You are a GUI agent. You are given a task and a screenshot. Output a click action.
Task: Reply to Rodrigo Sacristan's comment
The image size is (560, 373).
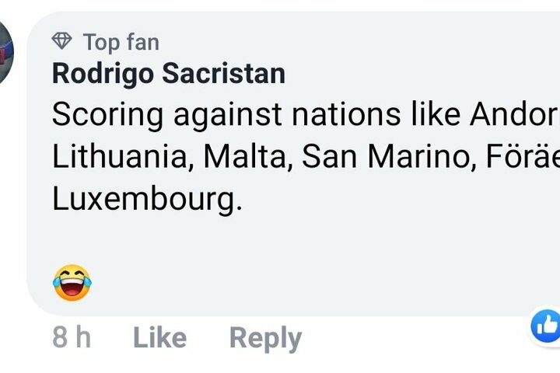tap(265, 338)
